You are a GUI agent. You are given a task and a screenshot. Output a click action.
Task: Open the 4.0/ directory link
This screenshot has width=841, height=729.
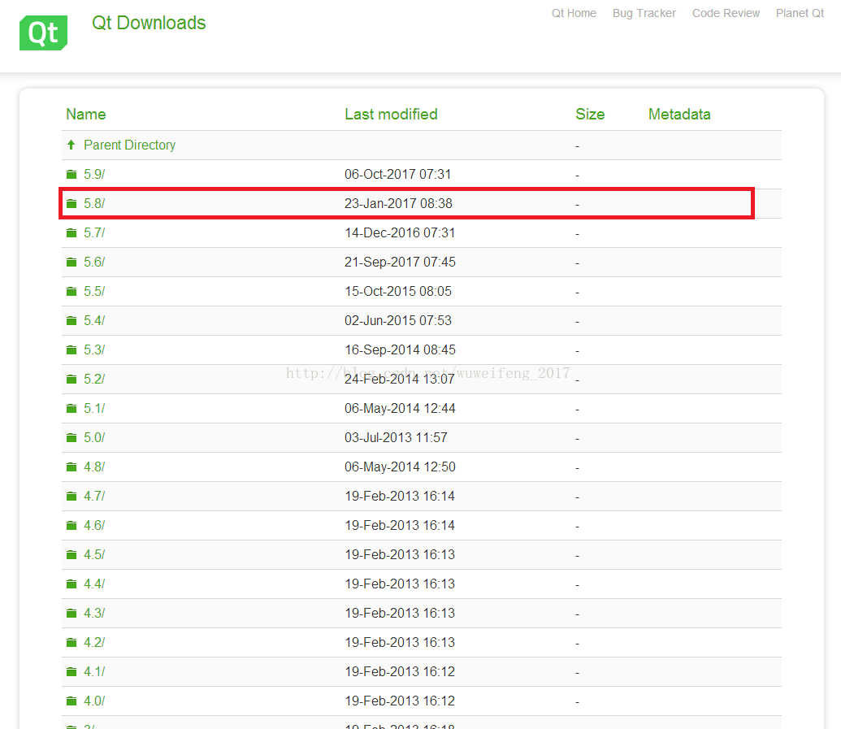click(x=94, y=701)
